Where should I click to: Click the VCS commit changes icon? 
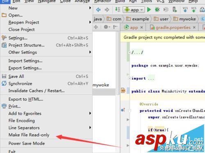click(x=194, y=10)
